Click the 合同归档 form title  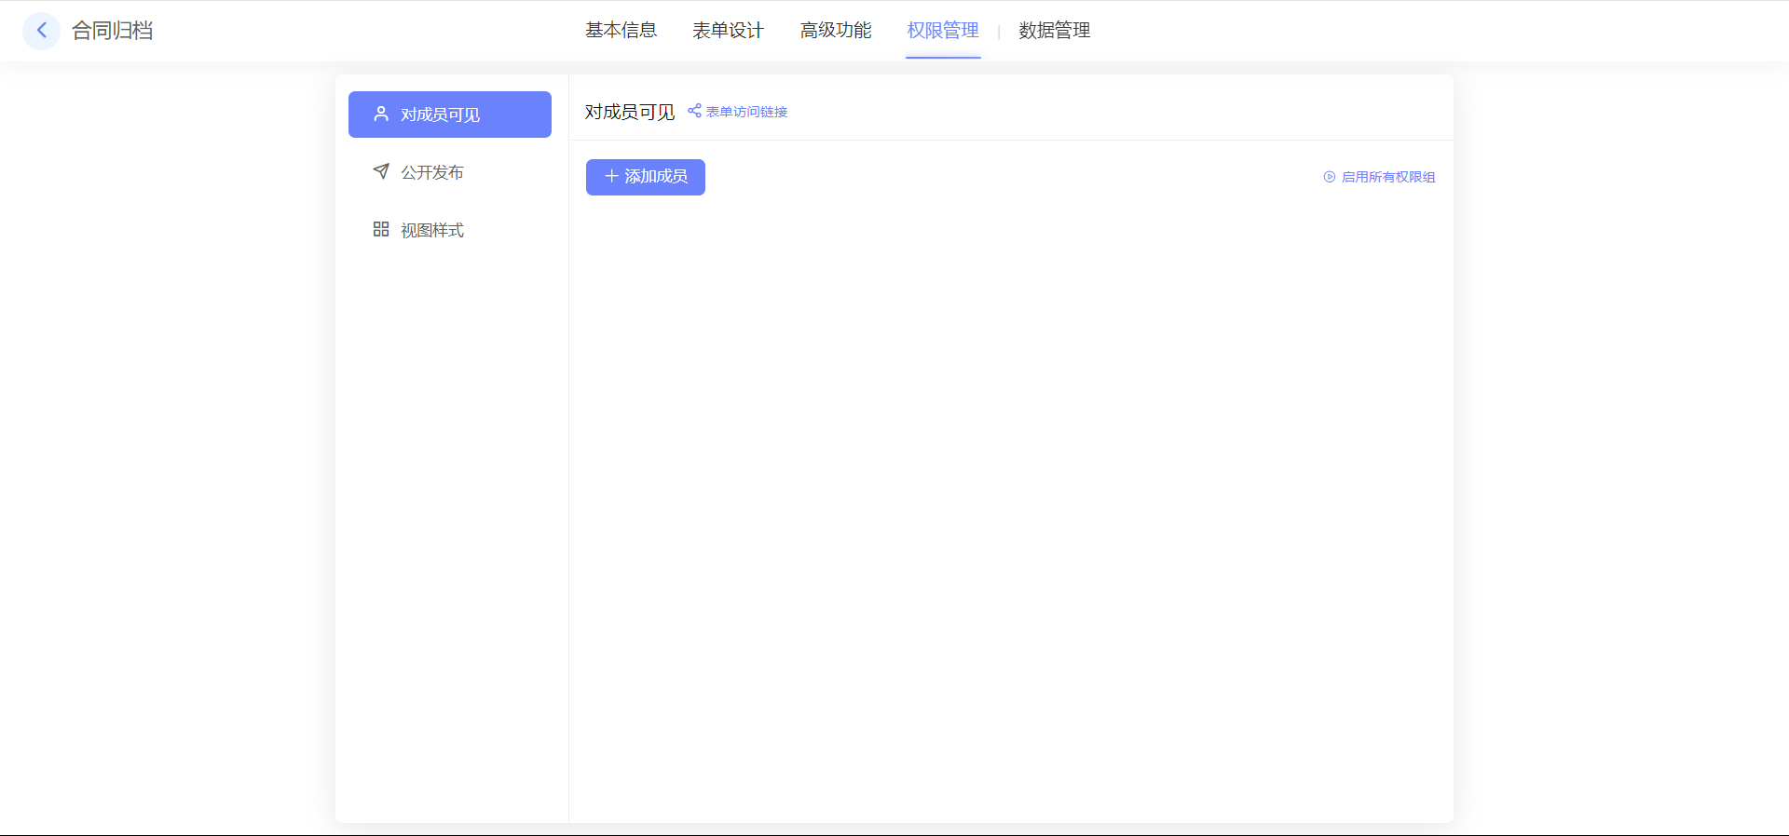(x=113, y=31)
